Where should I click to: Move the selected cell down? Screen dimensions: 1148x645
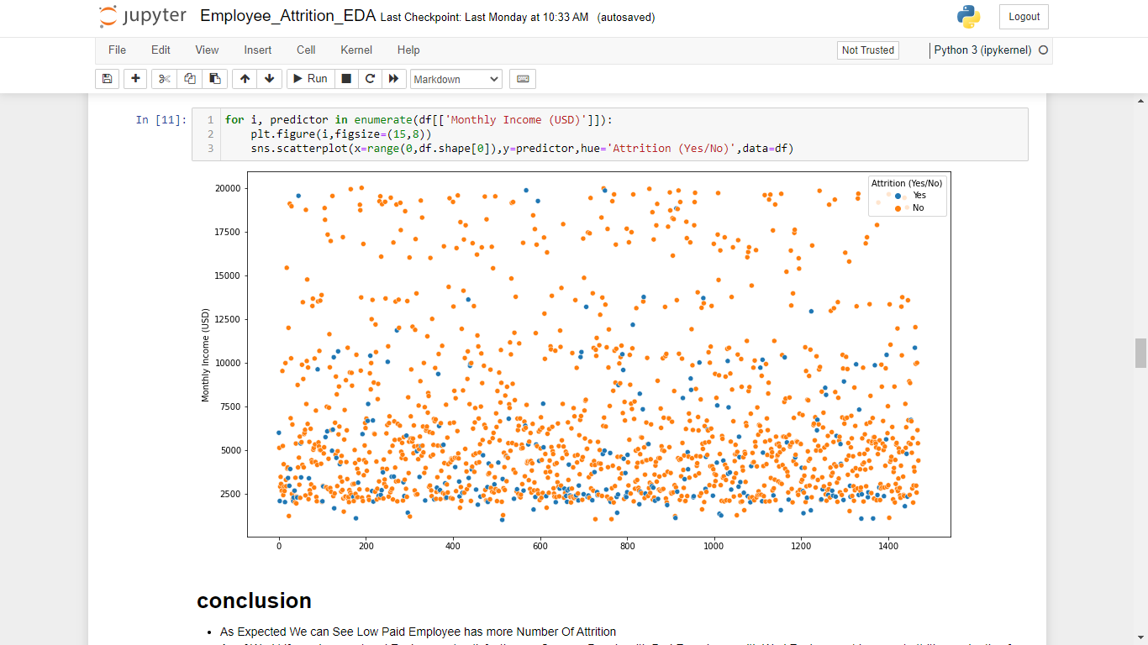[268, 78]
